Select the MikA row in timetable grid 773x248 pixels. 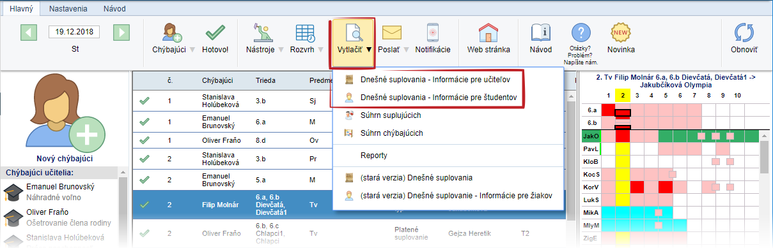point(670,213)
